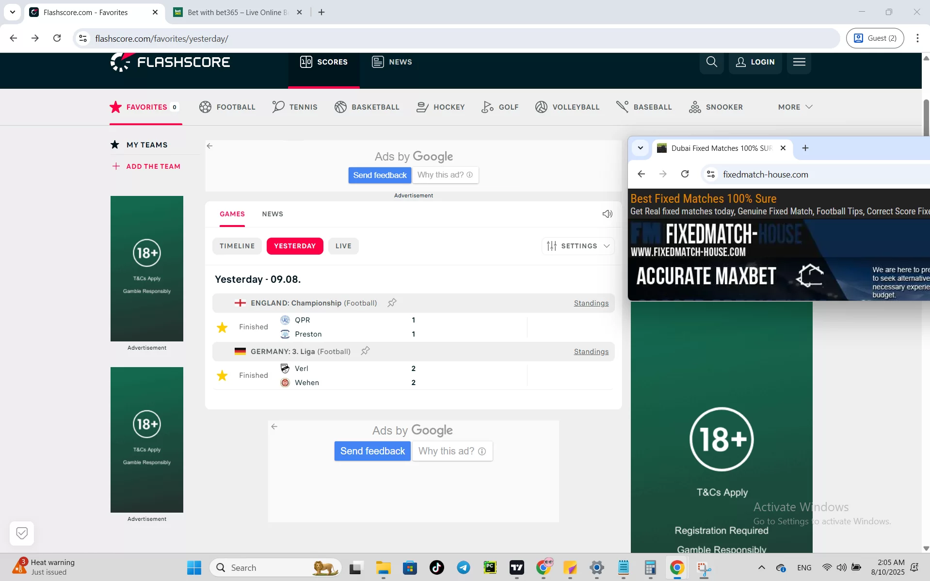
Task: Open the hamburger menu in Flashscore header
Action: tap(799, 62)
